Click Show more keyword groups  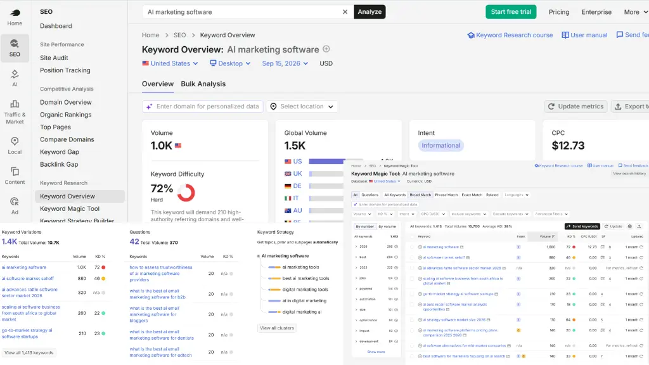[x=376, y=352]
